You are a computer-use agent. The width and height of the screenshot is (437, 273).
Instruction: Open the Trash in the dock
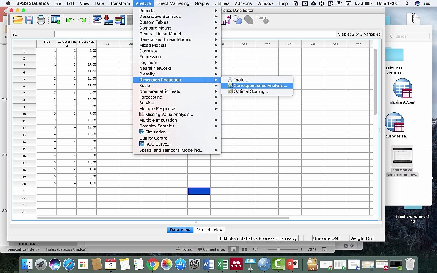[410, 264]
